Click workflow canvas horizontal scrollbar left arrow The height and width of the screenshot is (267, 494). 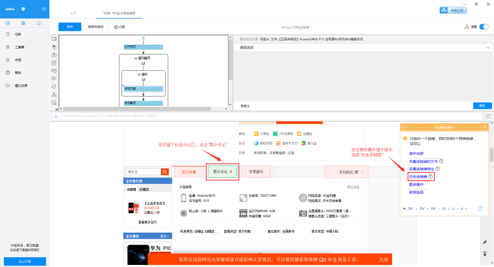(61, 109)
